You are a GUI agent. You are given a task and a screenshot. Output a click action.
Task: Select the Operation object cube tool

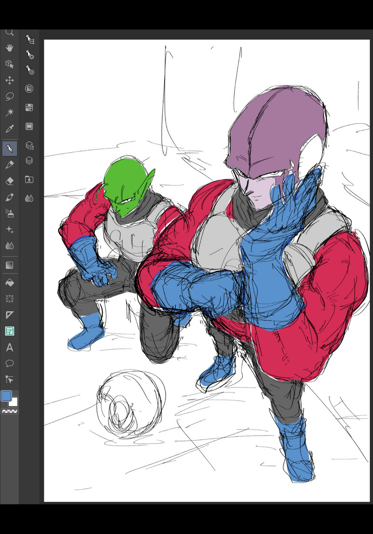[9, 64]
